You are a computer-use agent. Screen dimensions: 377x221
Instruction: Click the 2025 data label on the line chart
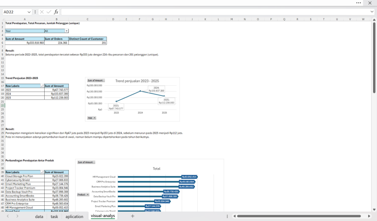(x=166, y=101)
